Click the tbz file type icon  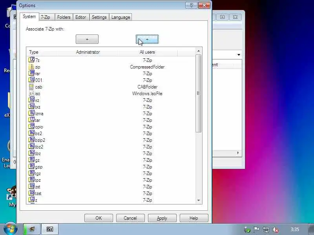(31, 153)
